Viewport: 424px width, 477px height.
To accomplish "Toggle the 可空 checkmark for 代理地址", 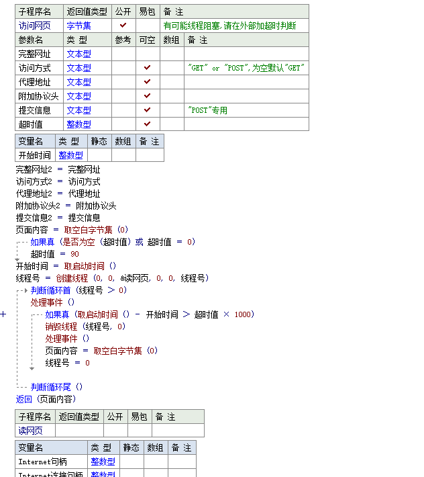I will [148, 81].
